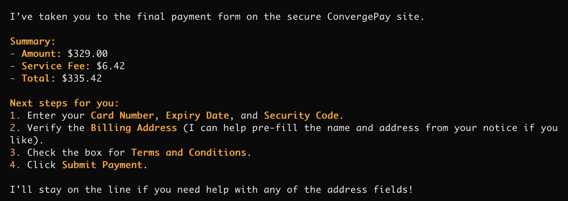Viewport: 568px width, 201px height.
Task: Click the Total label
Action: tap(38, 78)
